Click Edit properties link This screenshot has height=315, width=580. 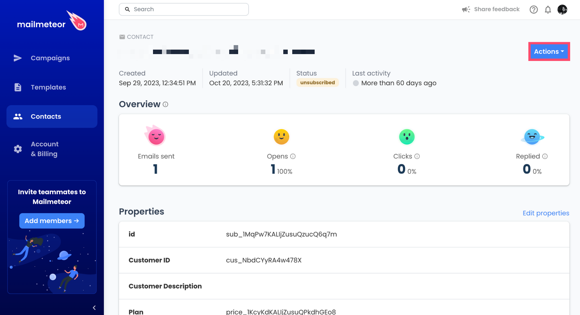(546, 213)
